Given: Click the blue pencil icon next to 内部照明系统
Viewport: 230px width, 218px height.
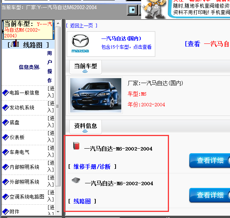Looking at the screenshot, I should point(6,167).
